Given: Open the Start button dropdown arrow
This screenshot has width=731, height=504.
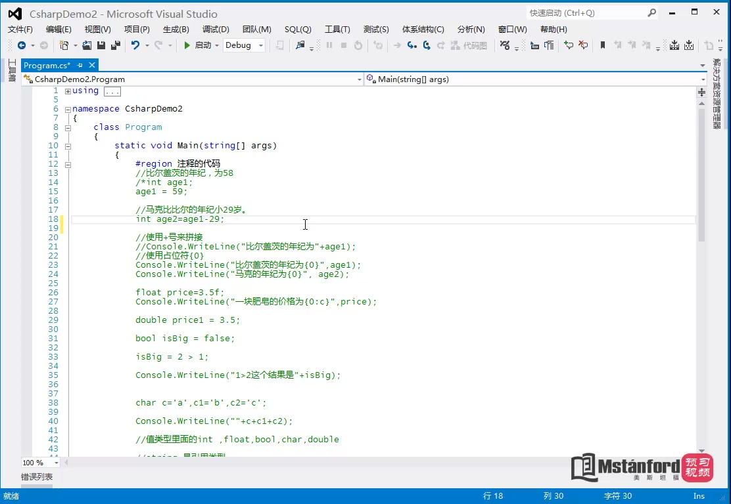Looking at the screenshot, I should coord(217,45).
